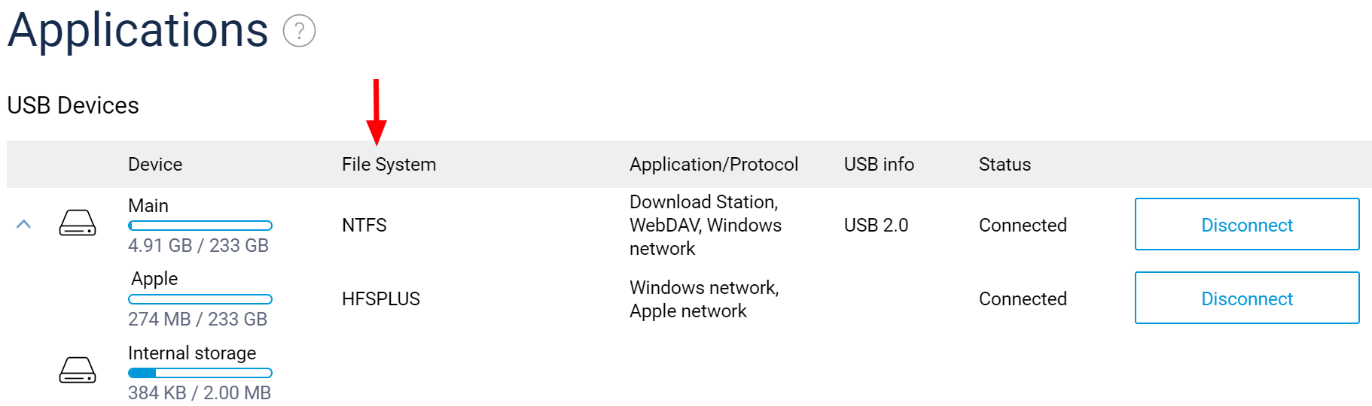Select the Main partition name
The height and width of the screenshot is (406, 1372).
point(148,206)
